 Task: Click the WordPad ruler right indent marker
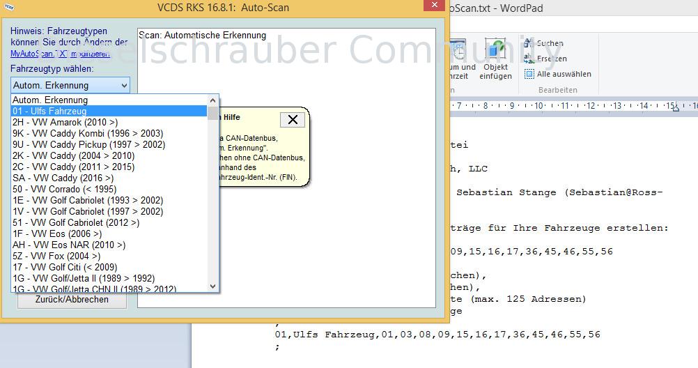pos(676,107)
